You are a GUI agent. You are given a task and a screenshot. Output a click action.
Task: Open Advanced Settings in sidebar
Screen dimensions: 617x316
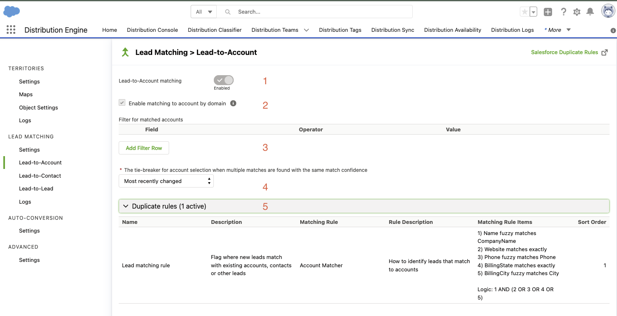coord(29,260)
